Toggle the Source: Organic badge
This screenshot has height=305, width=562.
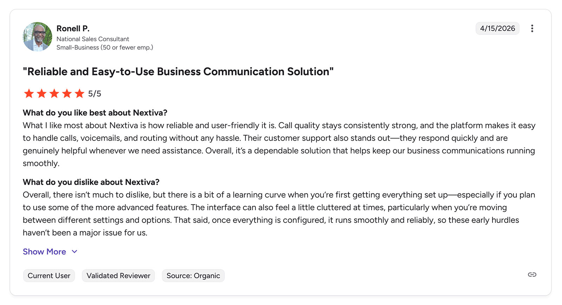[193, 275]
